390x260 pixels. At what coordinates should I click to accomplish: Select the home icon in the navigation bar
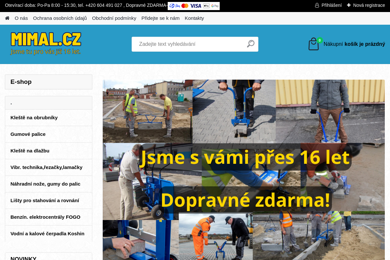7,18
